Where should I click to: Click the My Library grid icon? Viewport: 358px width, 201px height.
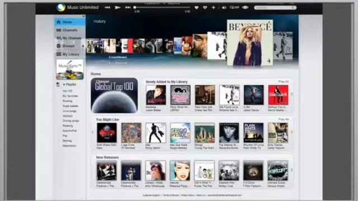click(59, 54)
